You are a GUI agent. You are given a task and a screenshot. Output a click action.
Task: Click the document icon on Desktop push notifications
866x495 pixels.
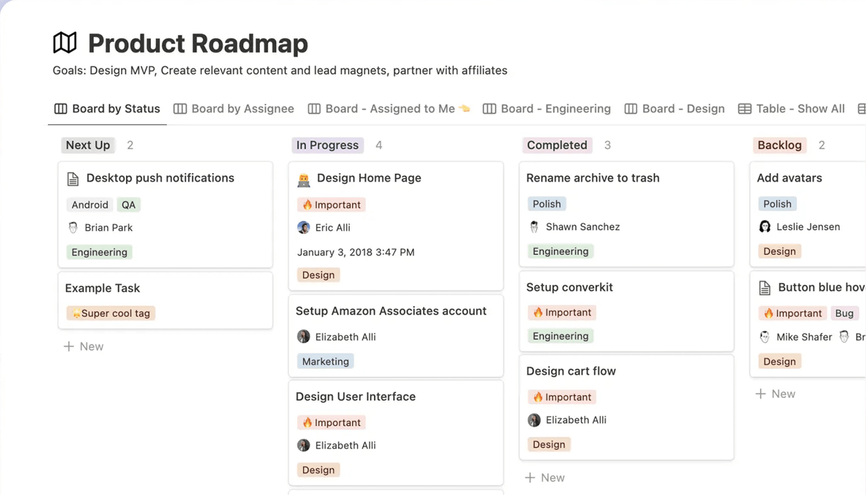coord(73,179)
